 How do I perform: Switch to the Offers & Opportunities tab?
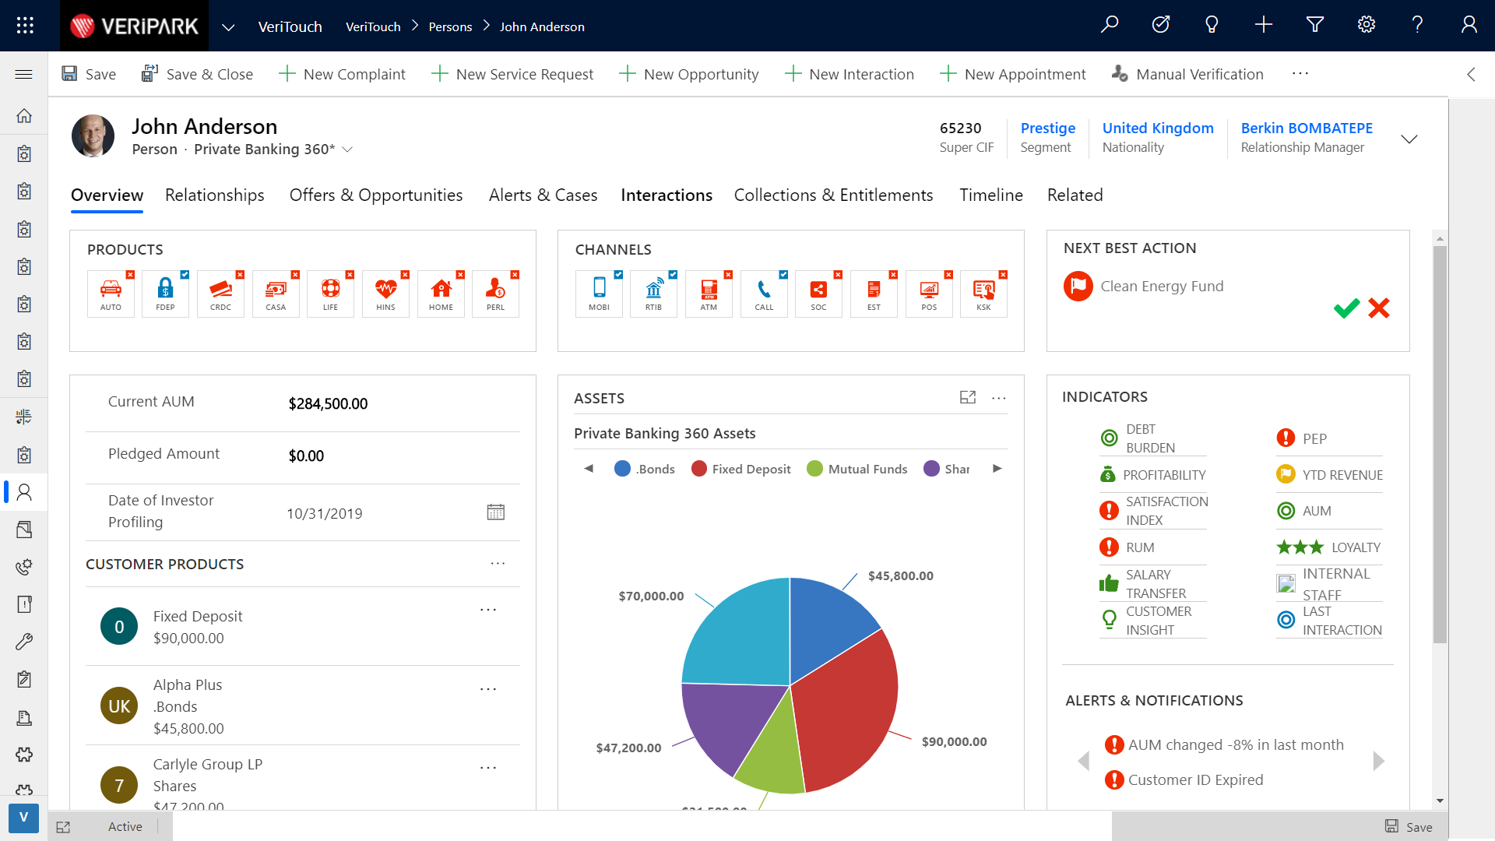click(376, 195)
